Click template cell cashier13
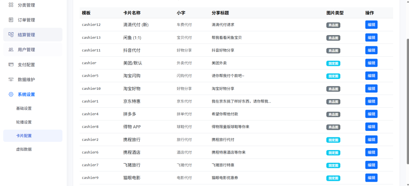The image size is (409, 186). [x=91, y=38]
